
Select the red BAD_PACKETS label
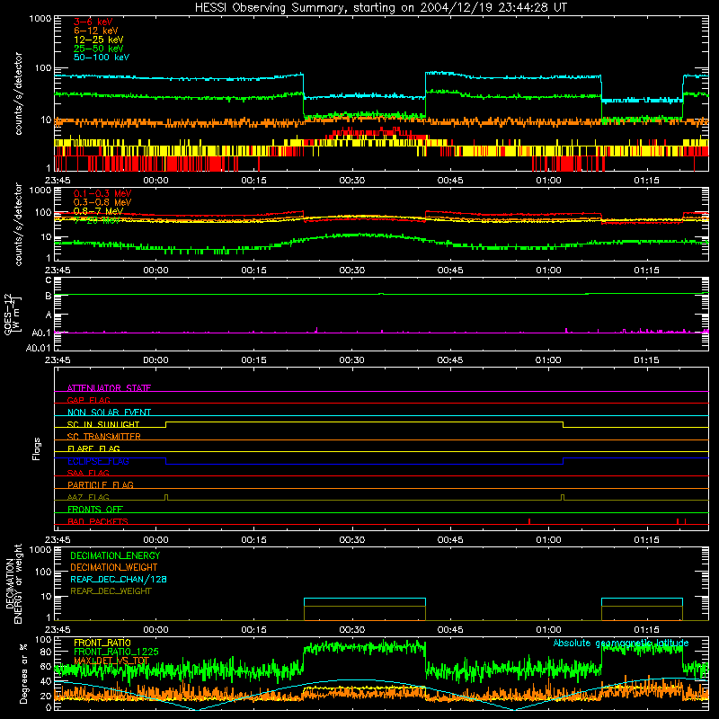[x=98, y=521]
